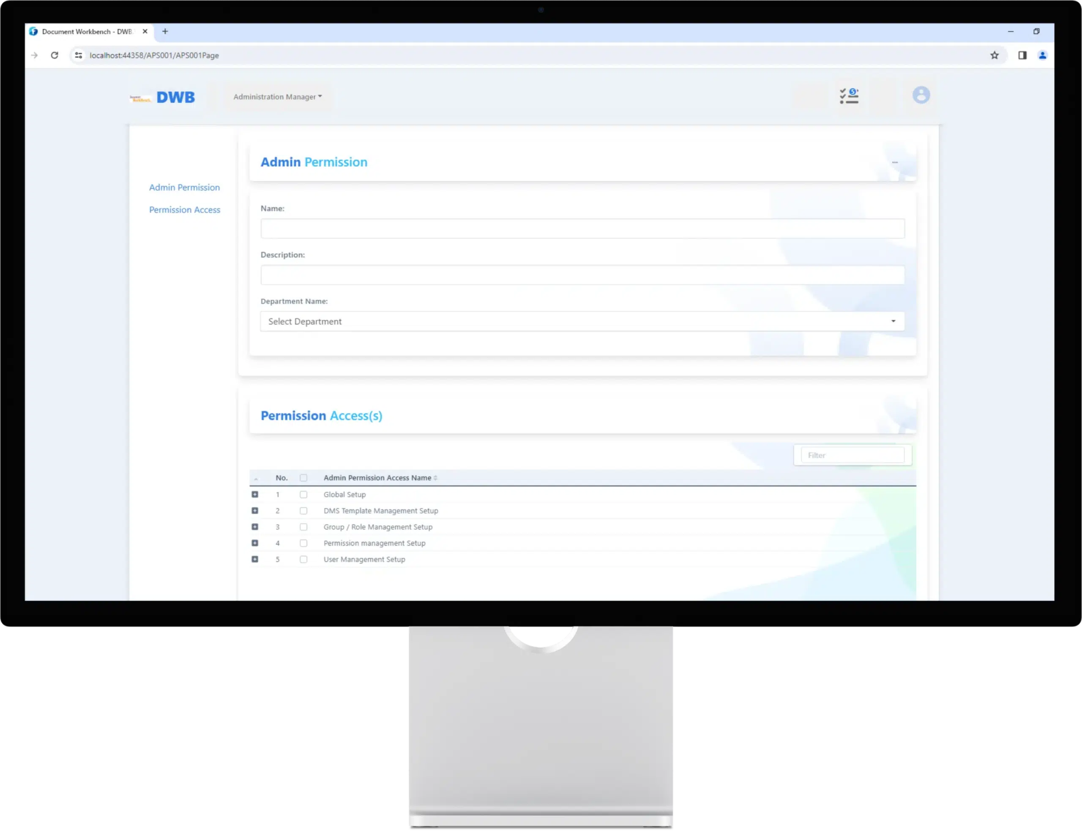Open the Chrome profile icon
Image resolution: width=1082 pixels, height=831 pixels.
point(1042,55)
